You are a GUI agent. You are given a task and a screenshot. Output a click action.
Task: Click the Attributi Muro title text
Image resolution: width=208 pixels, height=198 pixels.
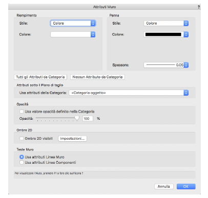pyautogui.click(x=105, y=7)
